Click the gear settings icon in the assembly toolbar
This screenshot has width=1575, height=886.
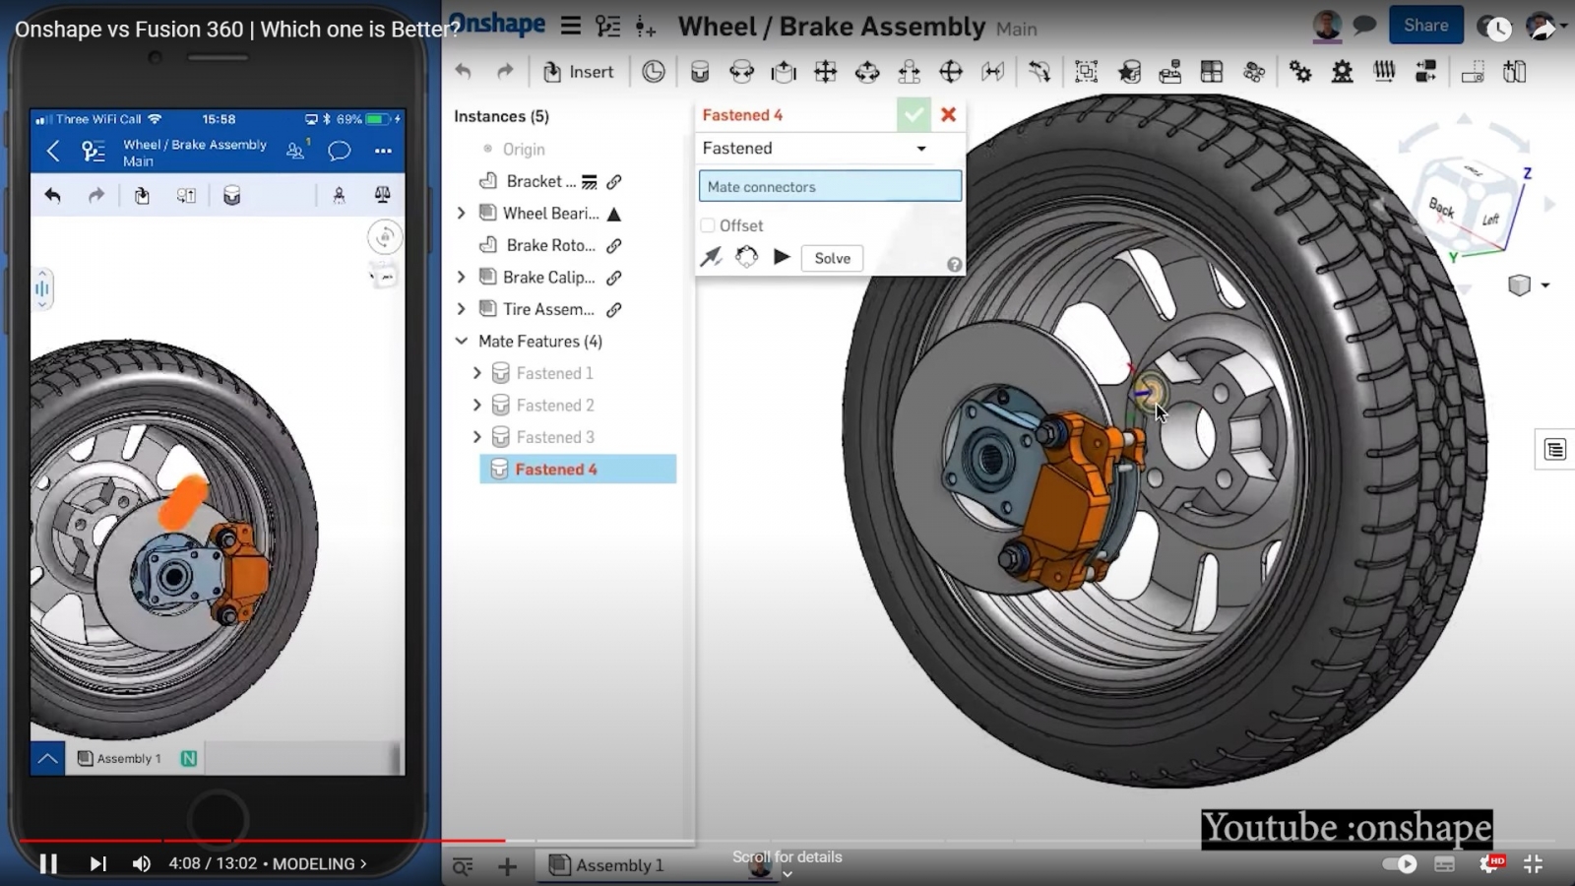pyautogui.click(x=1301, y=71)
